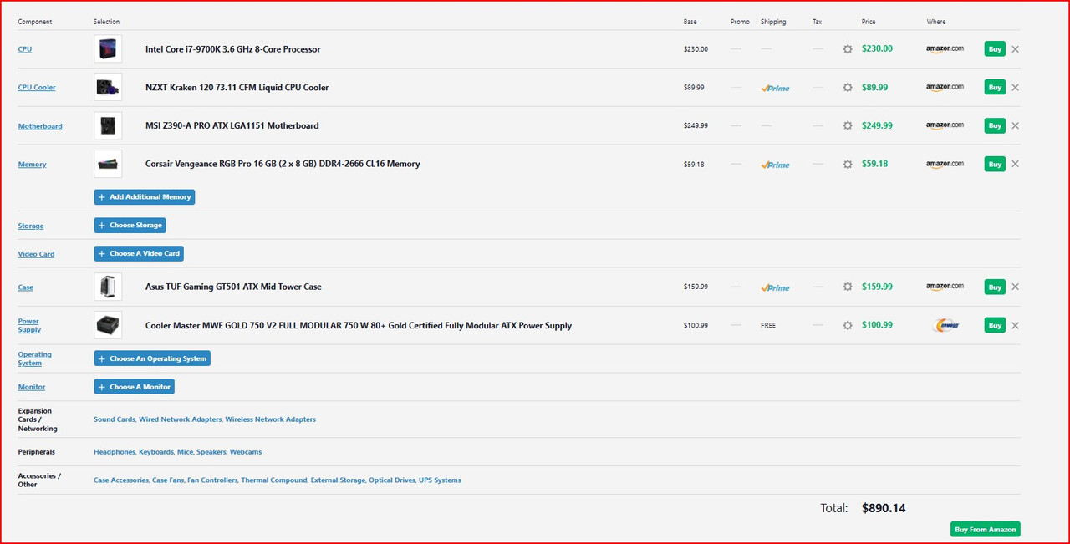Open the Operating System component link
1070x544 pixels.
pyautogui.click(x=35, y=359)
